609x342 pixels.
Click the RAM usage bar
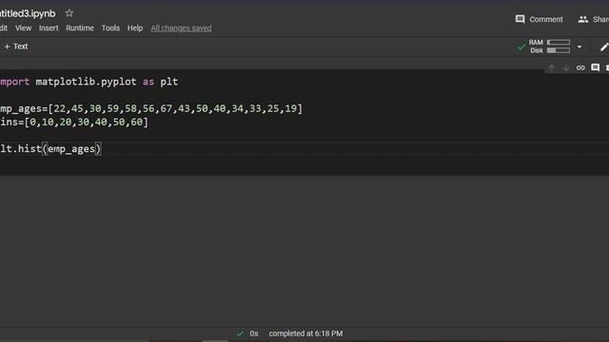point(559,42)
